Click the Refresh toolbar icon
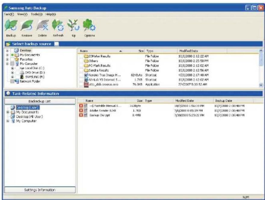 58,25
